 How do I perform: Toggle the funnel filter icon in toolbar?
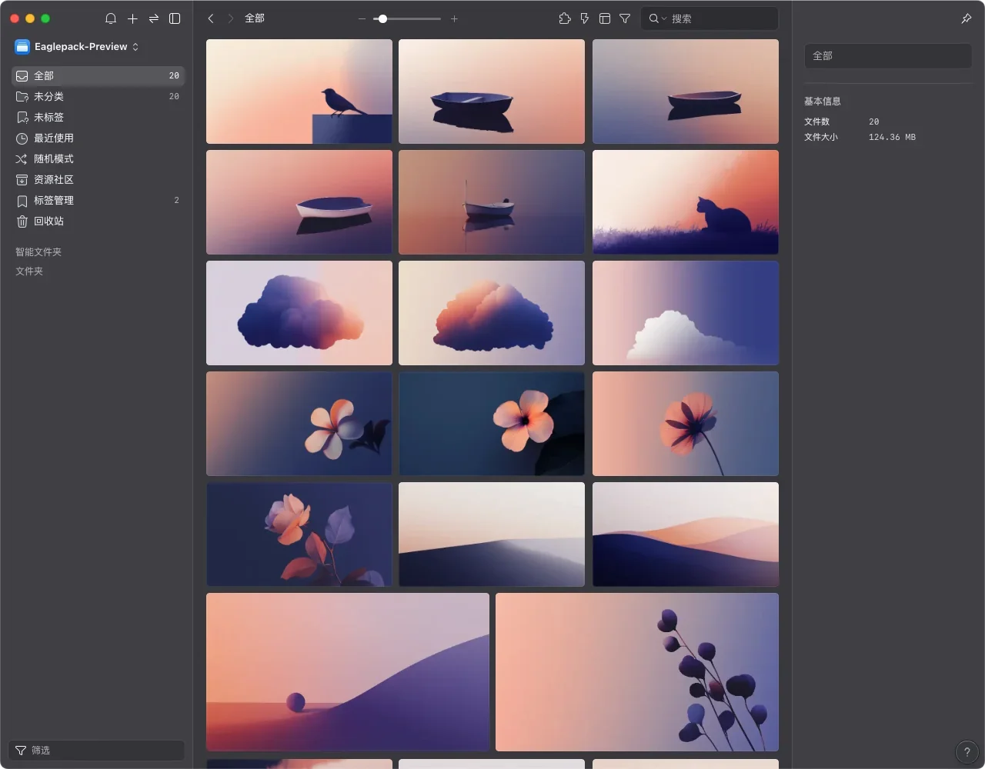pyautogui.click(x=625, y=18)
